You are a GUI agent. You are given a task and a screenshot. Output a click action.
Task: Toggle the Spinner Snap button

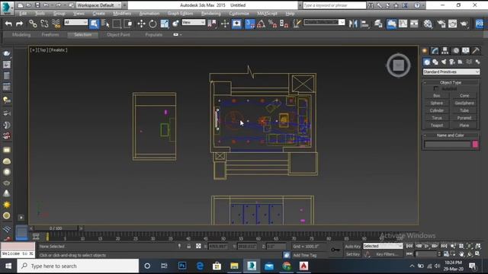(x=284, y=24)
